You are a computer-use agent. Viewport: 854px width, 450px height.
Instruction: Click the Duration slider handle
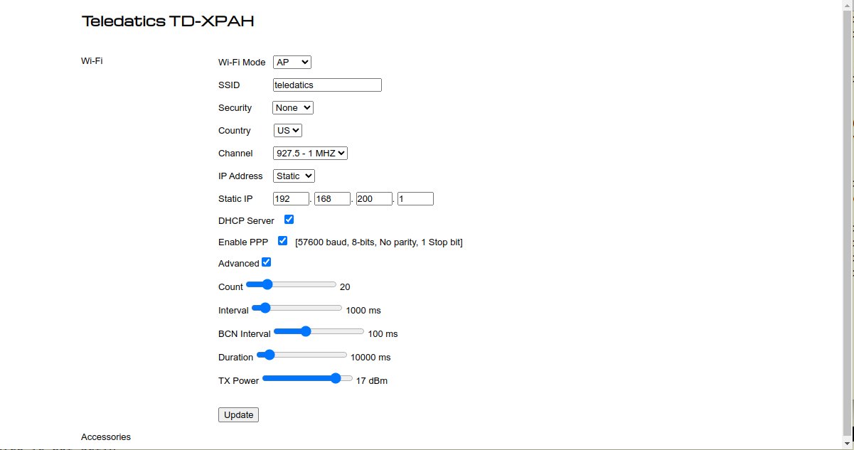coord(269,355)
